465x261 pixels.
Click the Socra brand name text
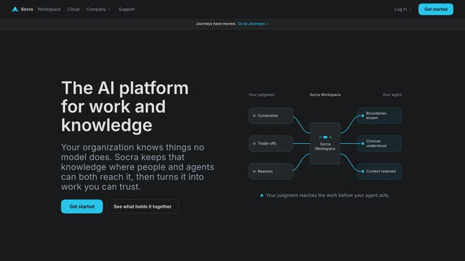coord(27,9)
